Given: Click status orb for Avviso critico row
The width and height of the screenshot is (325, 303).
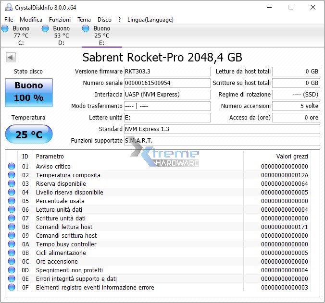Looking at the screenshot, I should pos(12,167).
